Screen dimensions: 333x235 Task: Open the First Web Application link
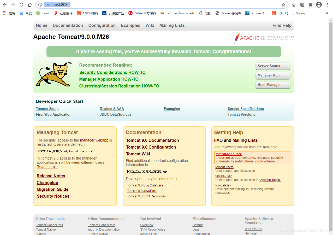(53, 114)
